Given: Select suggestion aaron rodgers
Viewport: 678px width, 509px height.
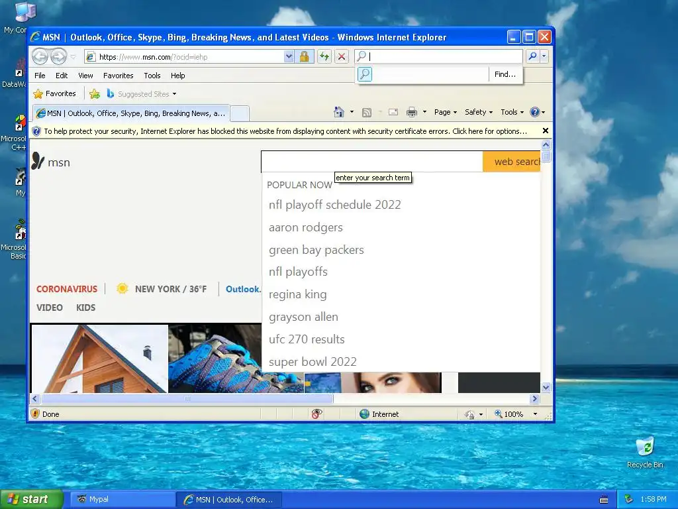Looking at the screenshot, I should tap(306, 227).
